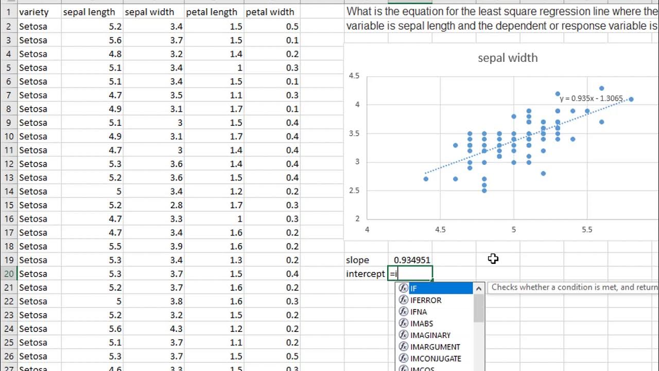Select row 20 by its row header
659x371 pixels.
point(9,274)
